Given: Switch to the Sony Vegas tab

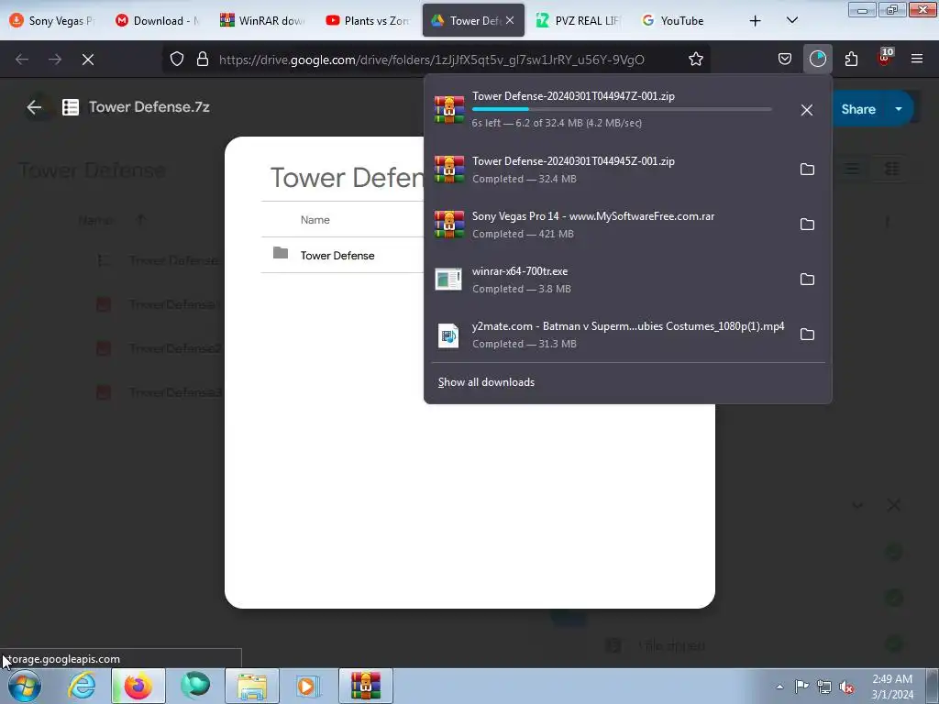Looking at the screenshot, I should click(52, 20).
